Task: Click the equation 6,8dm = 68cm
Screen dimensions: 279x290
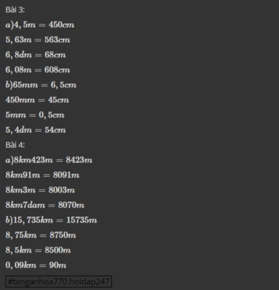Action: pos(35,55)
